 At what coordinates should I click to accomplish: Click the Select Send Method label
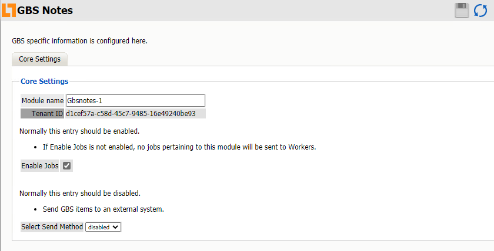click(52, 227)
